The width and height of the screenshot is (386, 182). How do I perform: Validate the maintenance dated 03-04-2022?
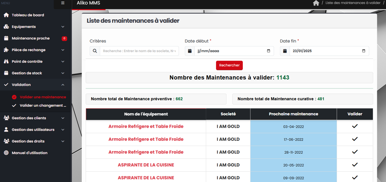pyautogui.click(x=354, y=126)
